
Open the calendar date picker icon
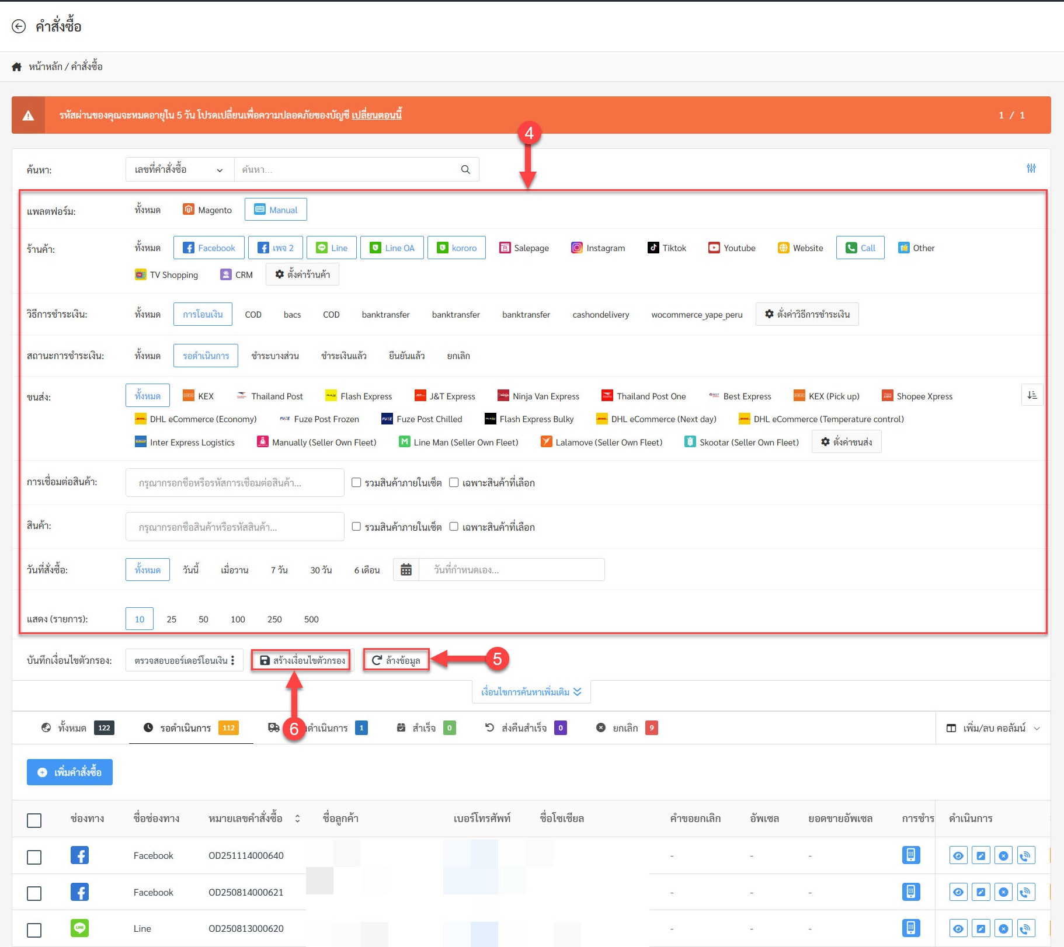click(406, 570)
